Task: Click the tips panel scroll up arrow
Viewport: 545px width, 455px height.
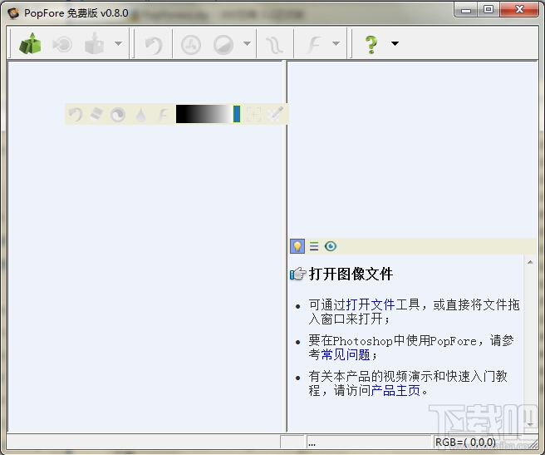Action: pos(530,262)
